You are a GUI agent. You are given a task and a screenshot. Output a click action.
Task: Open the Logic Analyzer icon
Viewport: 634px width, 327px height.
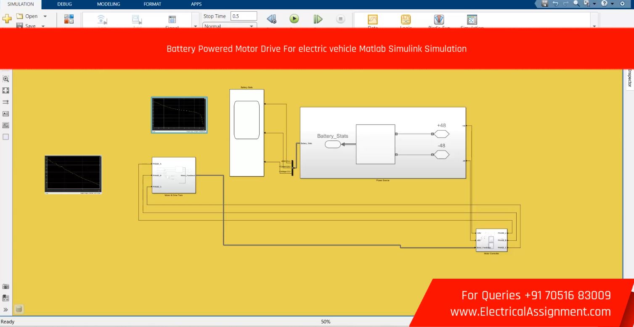point(406,20)
